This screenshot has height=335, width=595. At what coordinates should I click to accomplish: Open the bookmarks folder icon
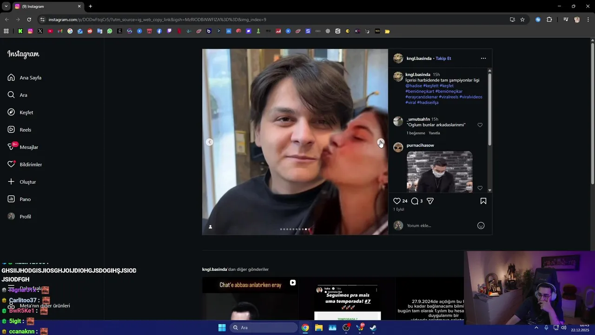pyautogui.click(x=387, y=31)
